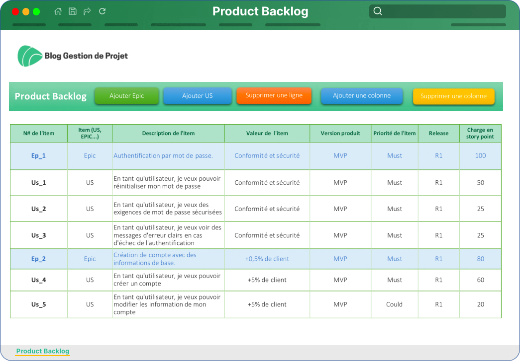Click story point value 50
The width and height of the screenshot is (520, 361).
click(x=480, y=183)
